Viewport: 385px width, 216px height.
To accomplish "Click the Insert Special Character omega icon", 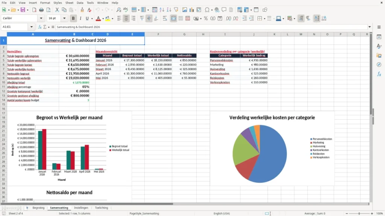I will click(207, 10).
